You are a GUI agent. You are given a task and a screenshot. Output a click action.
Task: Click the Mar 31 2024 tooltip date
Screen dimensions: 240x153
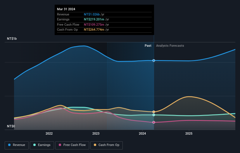(66, 9)
